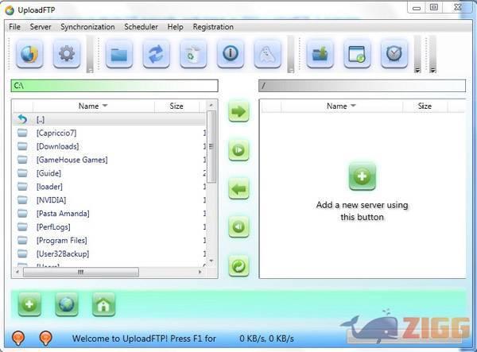This screenshot has height=352, width=477.
Task: Click the local path field showing C:\
Action: click(x=114, y=85)
